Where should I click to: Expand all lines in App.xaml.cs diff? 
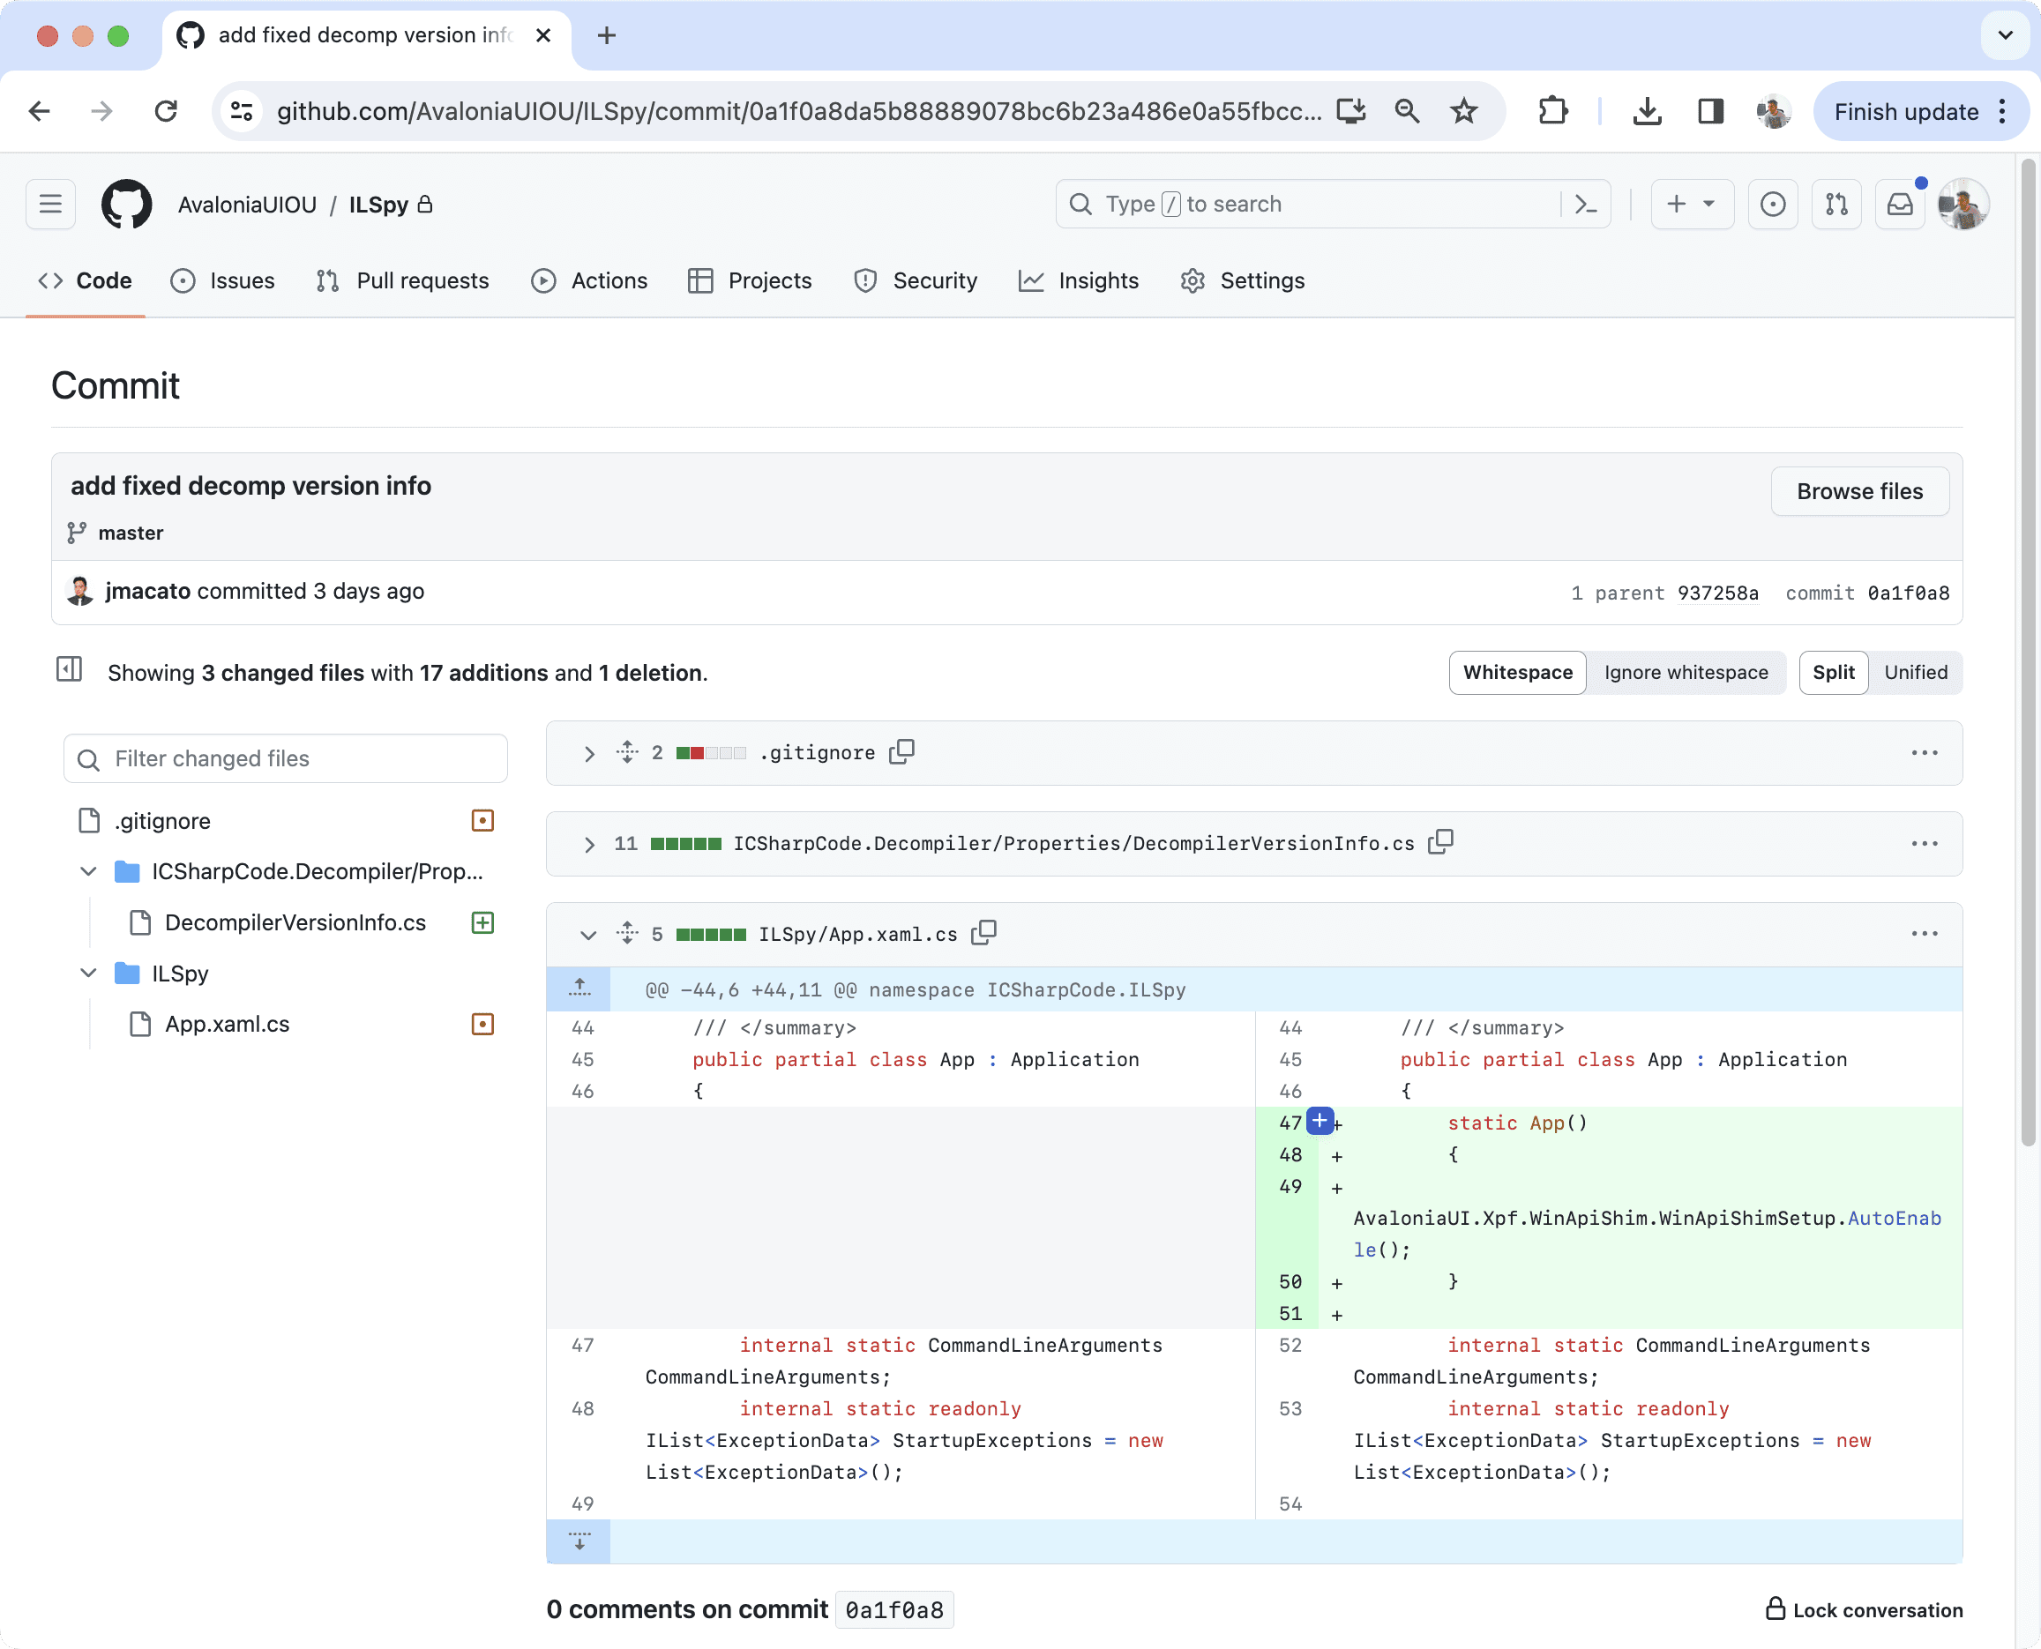627,934
